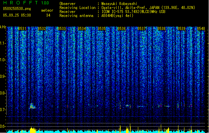Viewport: 209px width, 133px height.
Task: Click observer name Masayuki Kobayashi
Action: pyautogui.click(x=119, y=4)
